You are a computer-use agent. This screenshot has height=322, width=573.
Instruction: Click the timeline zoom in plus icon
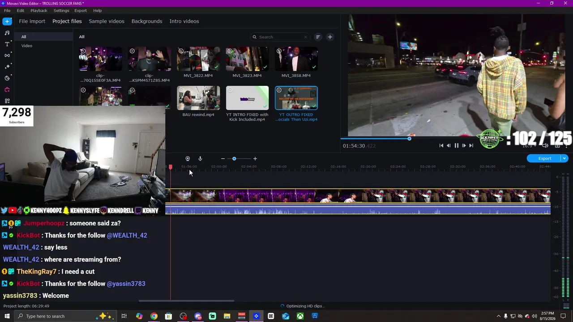(x=255, y=159)
